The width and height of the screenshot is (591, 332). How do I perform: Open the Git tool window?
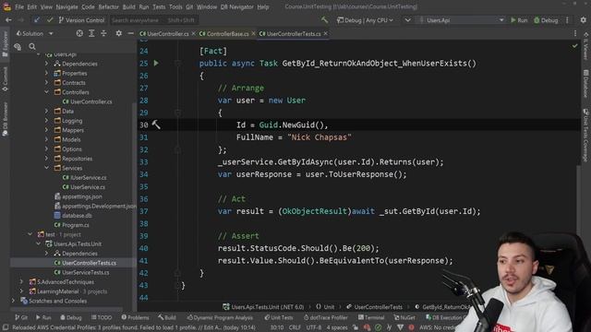point(21,317)
